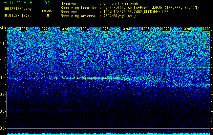Click the 1324 time marker
The width and height of the screenshot is (213, 135).
click(85, 29)
